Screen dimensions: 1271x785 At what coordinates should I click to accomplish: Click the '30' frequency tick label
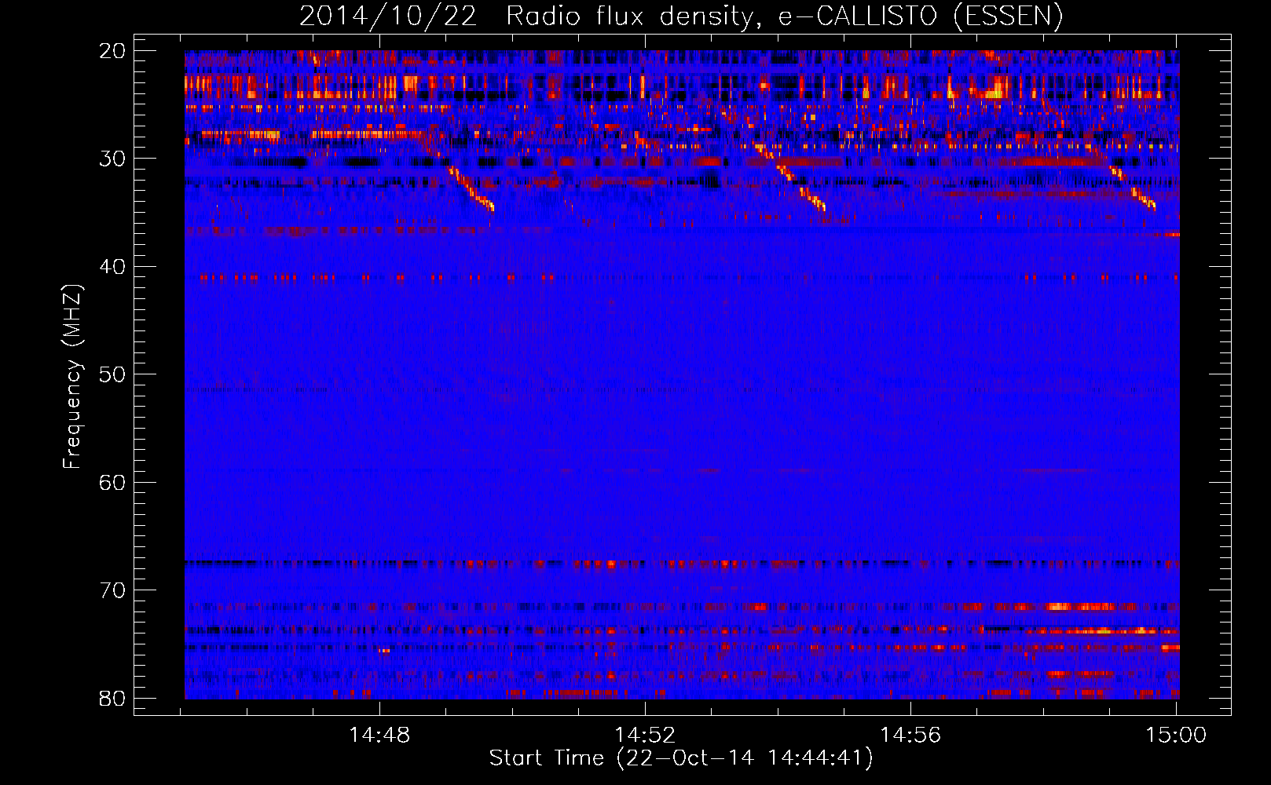pyautogui.click(x=112, y=159)
